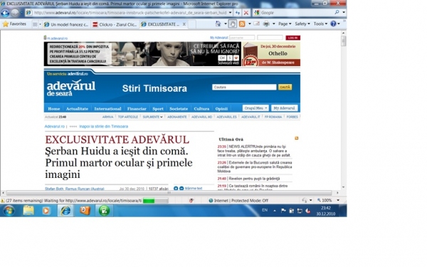Open the Favorites star button
This screenshot has width=427, height=267.
pos(14,24)
